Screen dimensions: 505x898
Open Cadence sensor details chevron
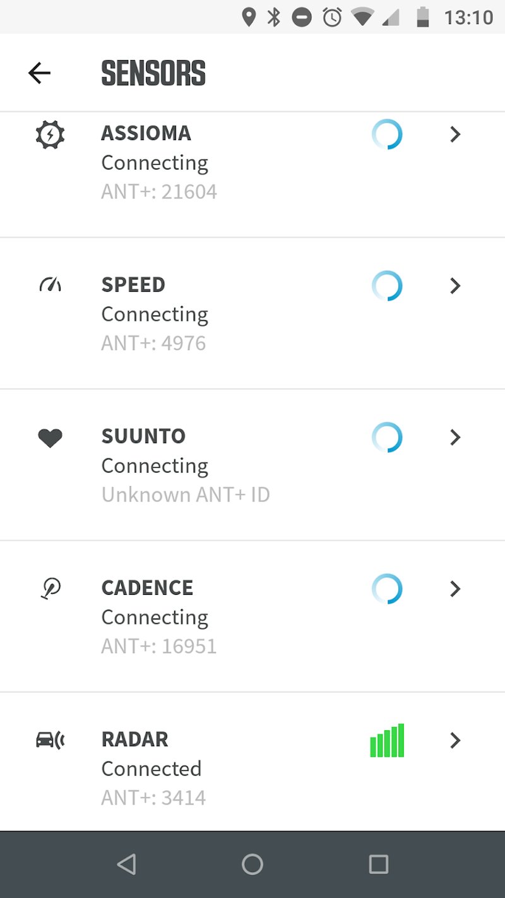(454, 589)
